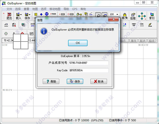Click the LINE distance tool icon
159x124 pixels.
tap(91, 14)
